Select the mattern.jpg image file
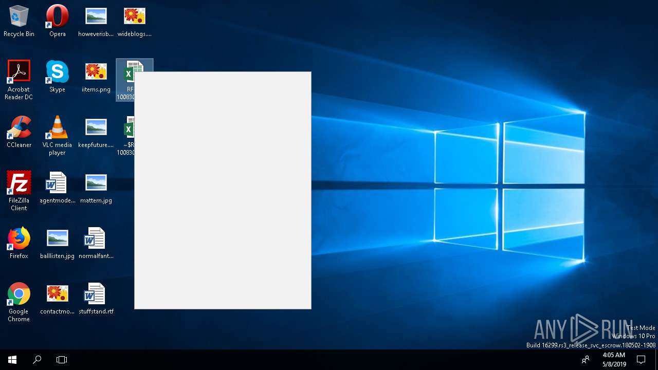Screen dimensions: 658x370 pyautogui.click(x=96, y=188)
